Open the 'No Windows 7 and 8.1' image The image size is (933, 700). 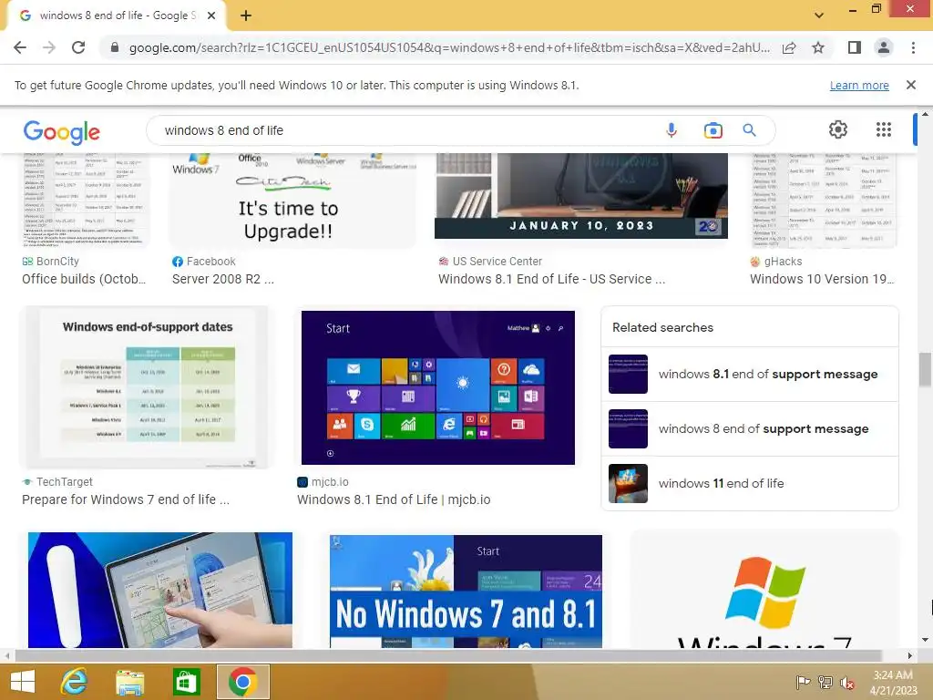466,591
